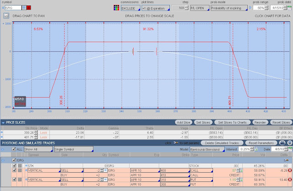Remove the 310 PUT vertical with red X
293x191 pixels.
click(290, 180)
